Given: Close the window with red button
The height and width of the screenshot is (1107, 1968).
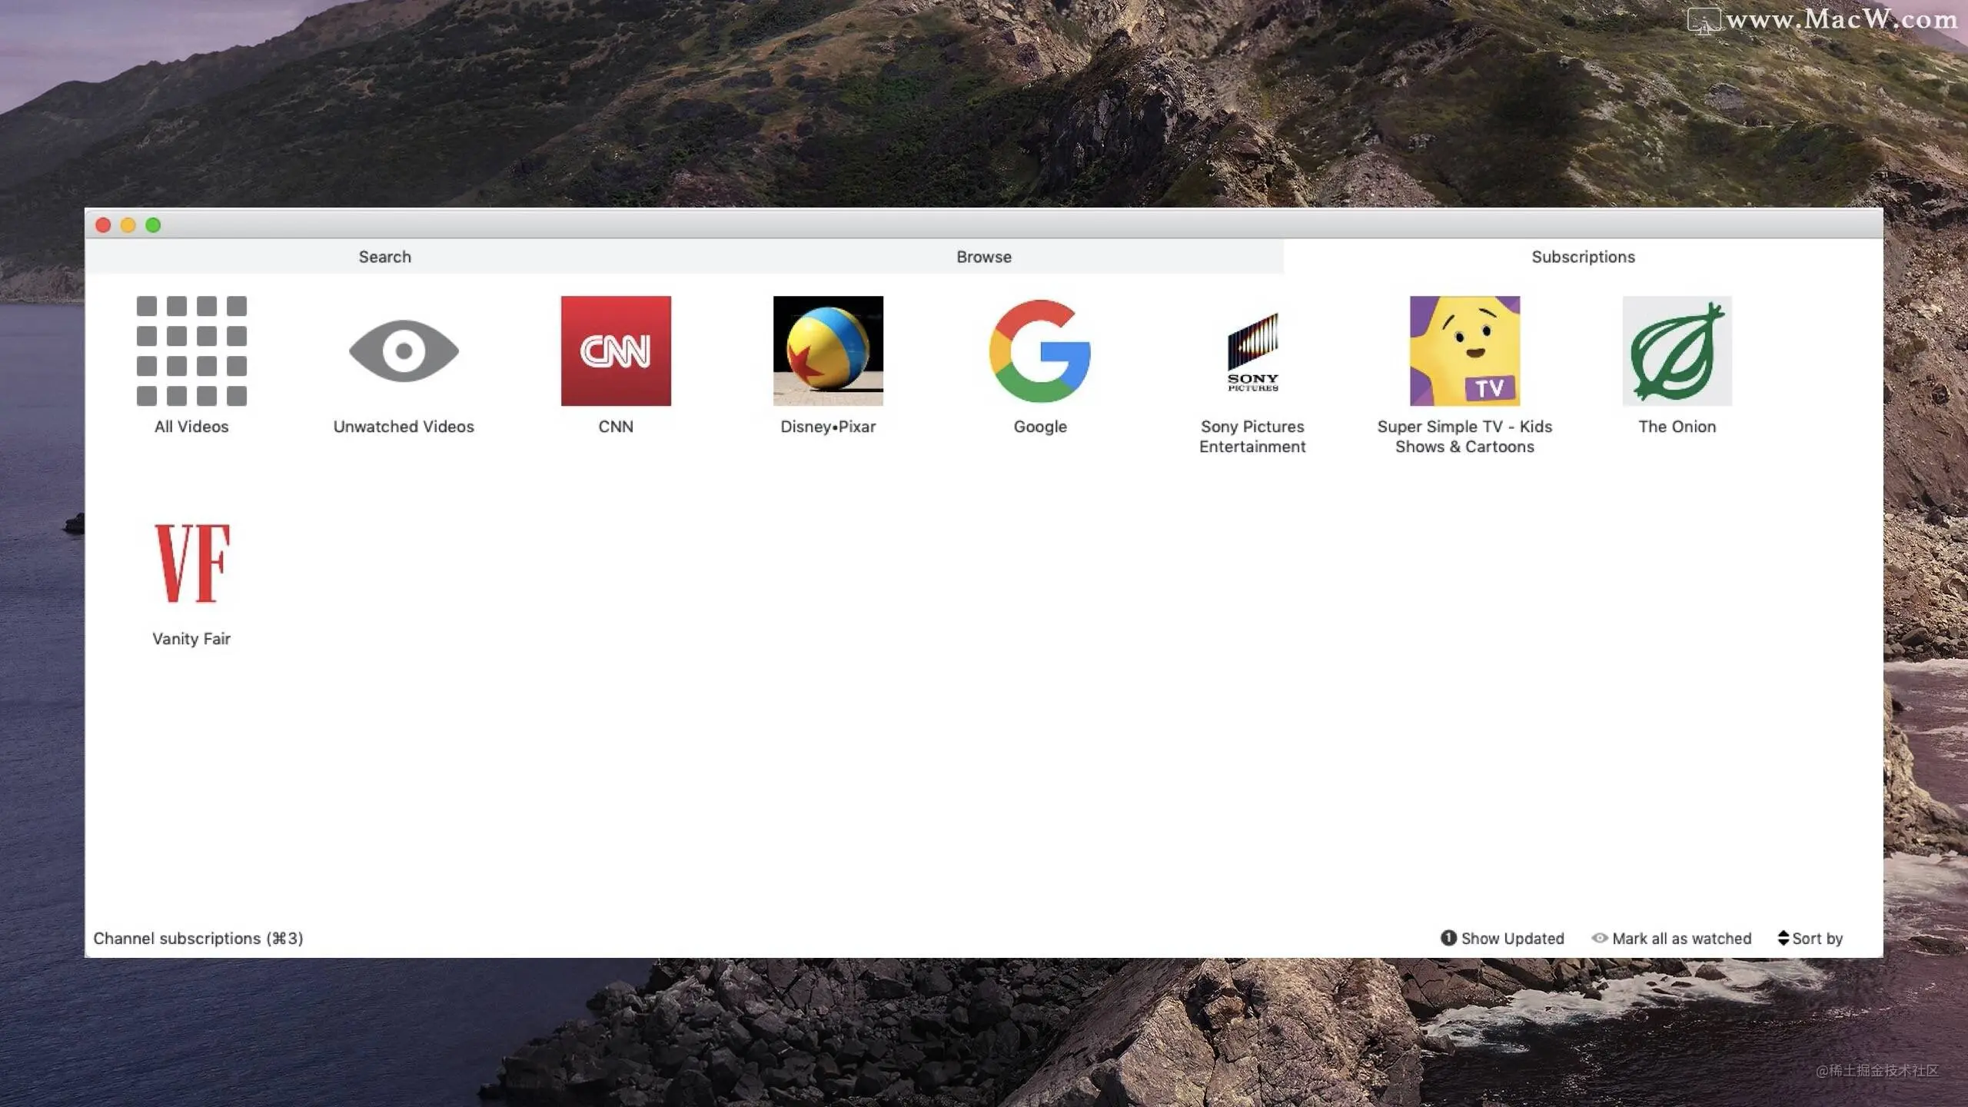Looking at the screenshot, I should click(103, 224).
